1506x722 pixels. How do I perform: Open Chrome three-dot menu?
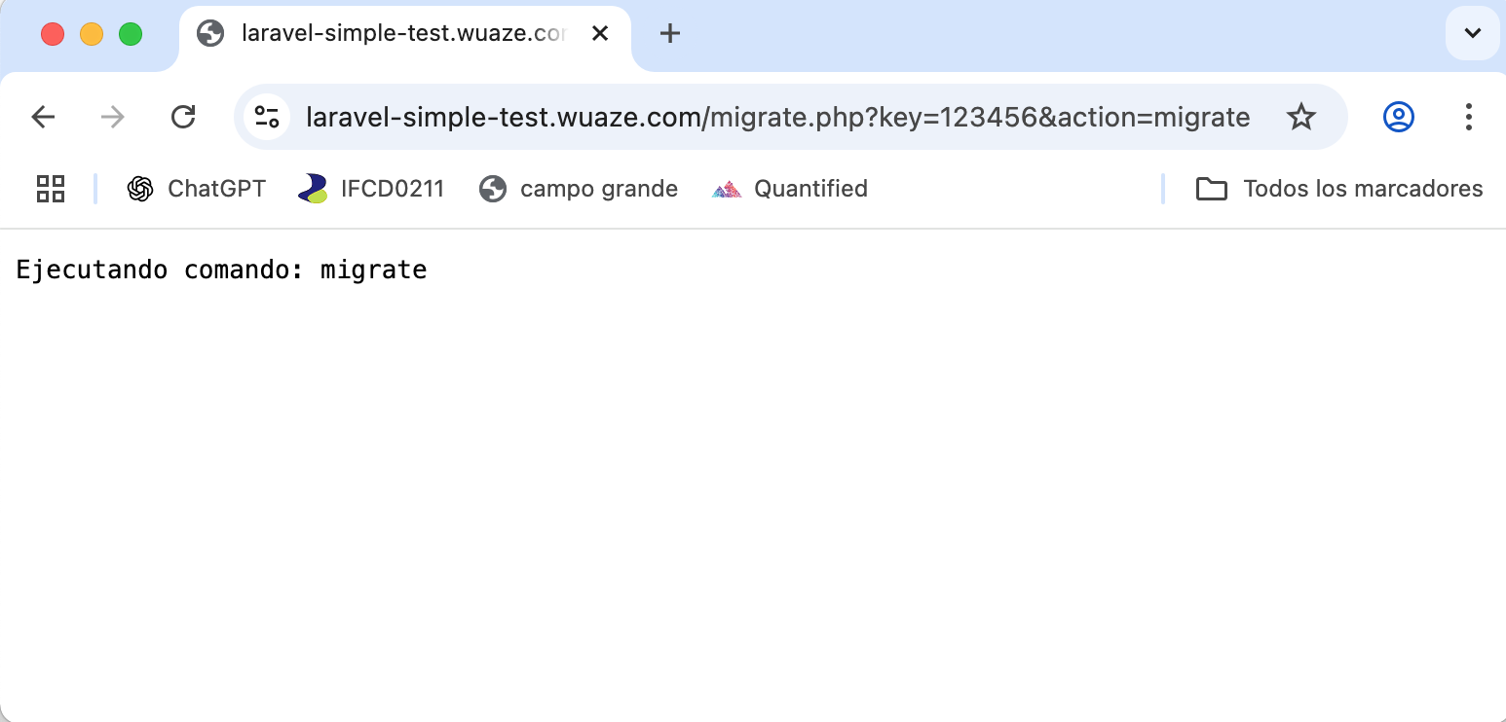1468,118
